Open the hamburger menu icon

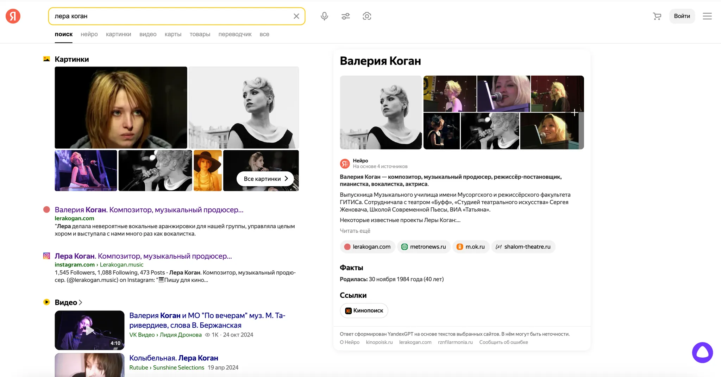click(x=707, y=16)
